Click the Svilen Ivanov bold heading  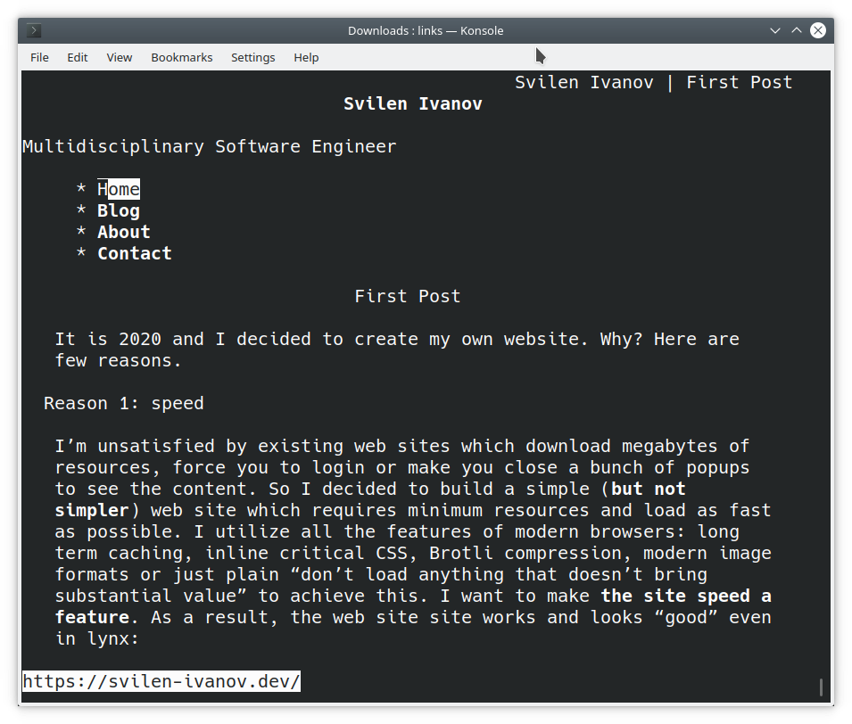[x=412, y=103]
